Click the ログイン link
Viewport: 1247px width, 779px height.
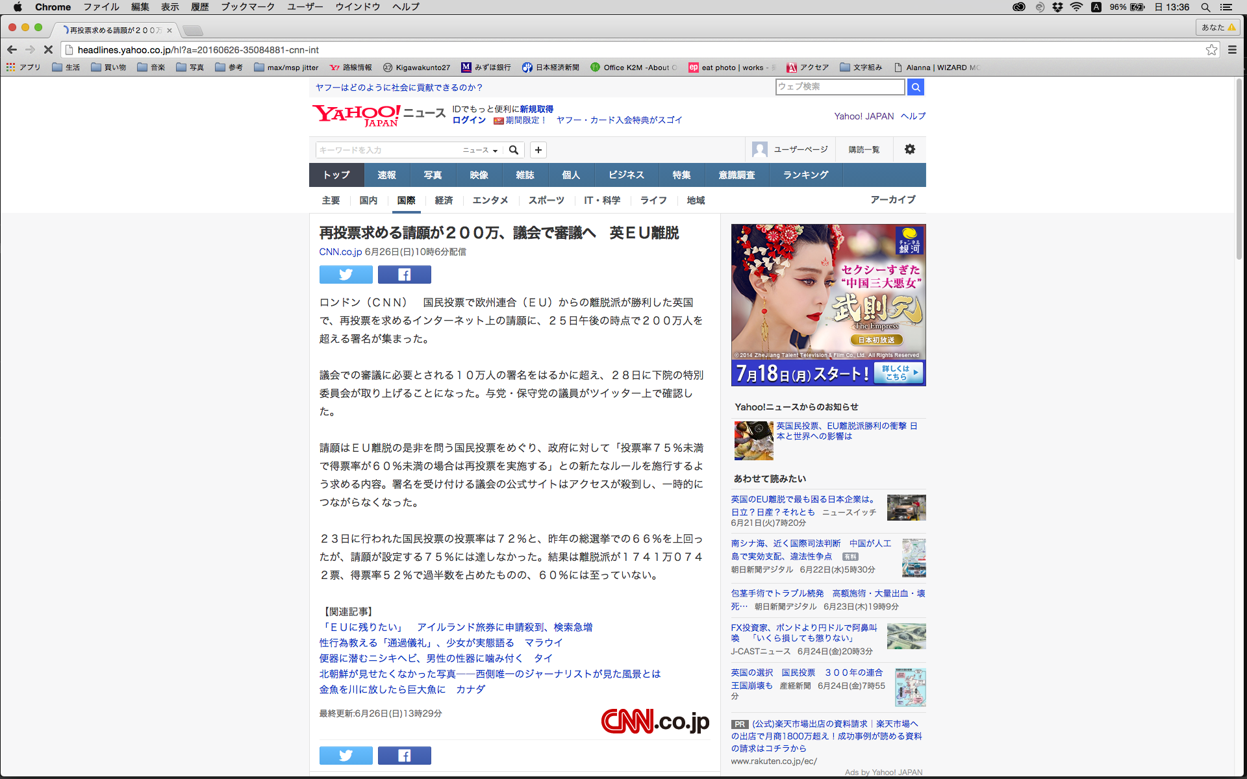(x=469, y=120)
